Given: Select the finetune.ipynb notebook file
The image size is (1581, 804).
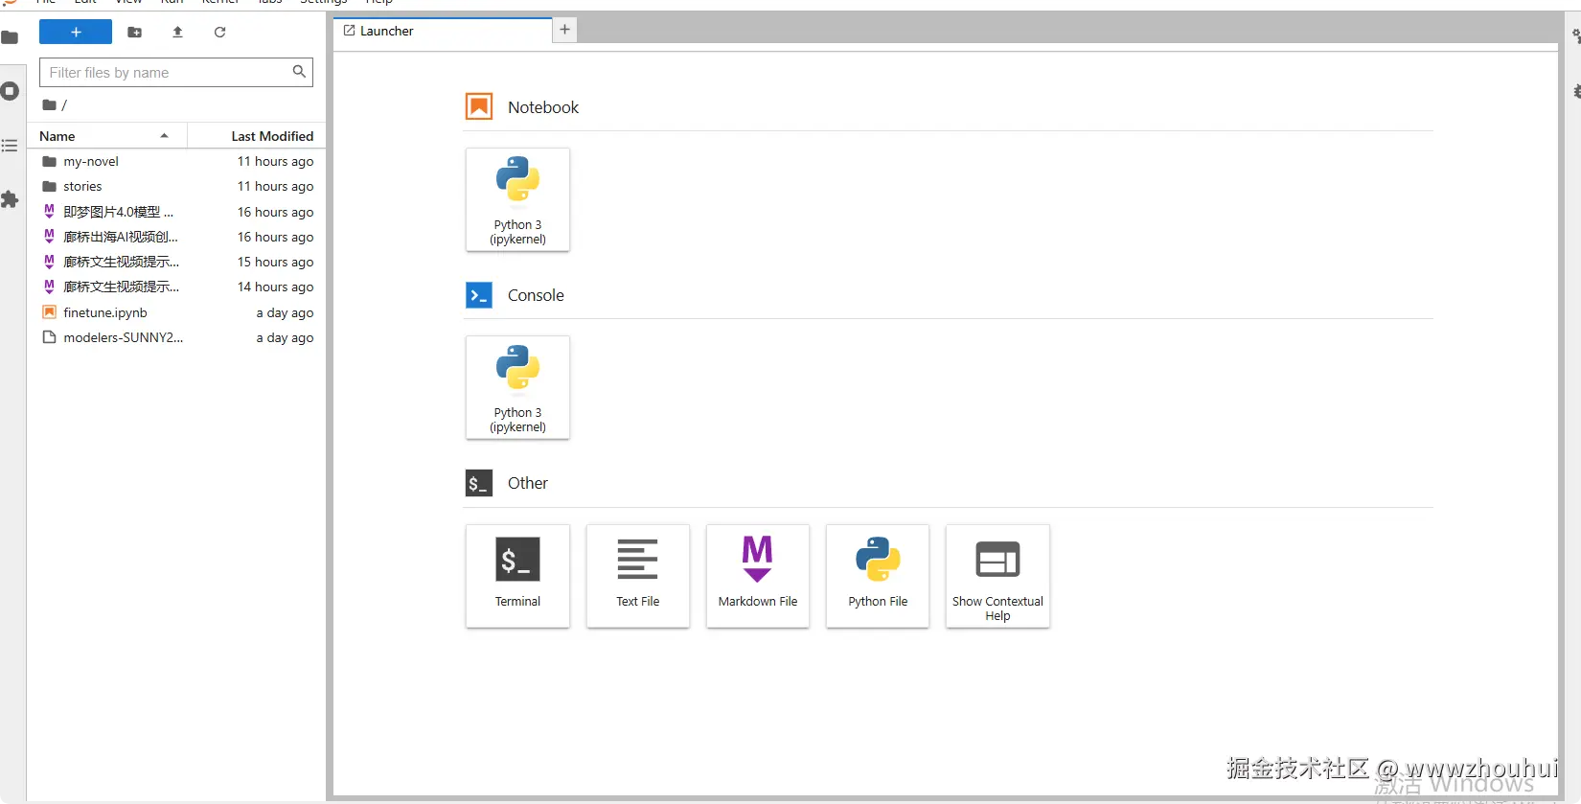Looking at the screenshot, I should (x=176, y=312).
